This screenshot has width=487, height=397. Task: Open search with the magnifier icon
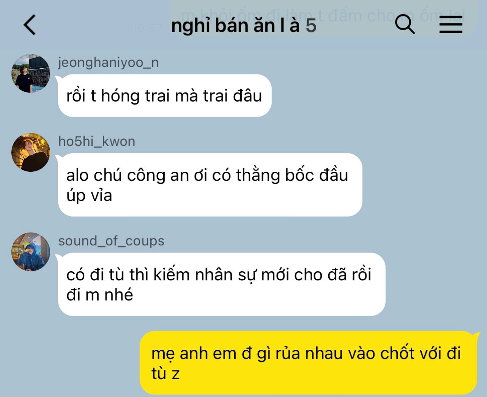(x=405, y=25)
